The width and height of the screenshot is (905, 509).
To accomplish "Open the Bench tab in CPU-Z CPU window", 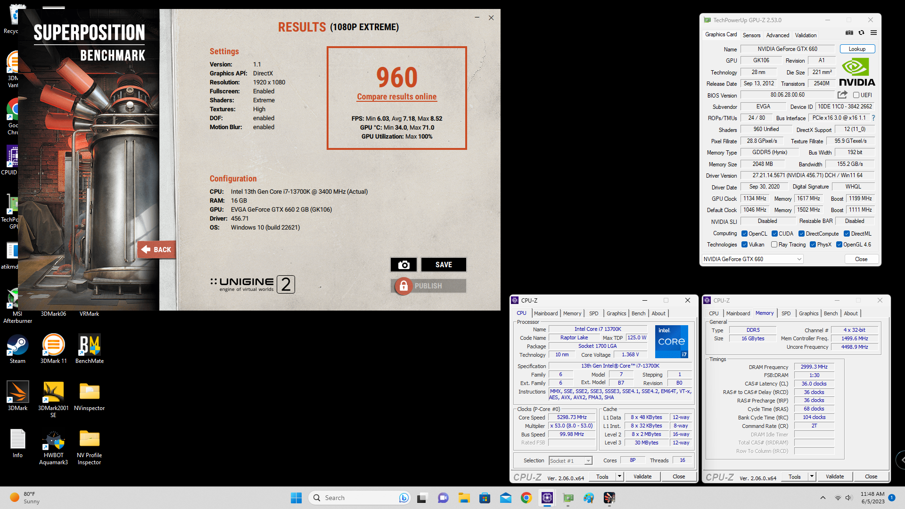I will click(638, 313).
